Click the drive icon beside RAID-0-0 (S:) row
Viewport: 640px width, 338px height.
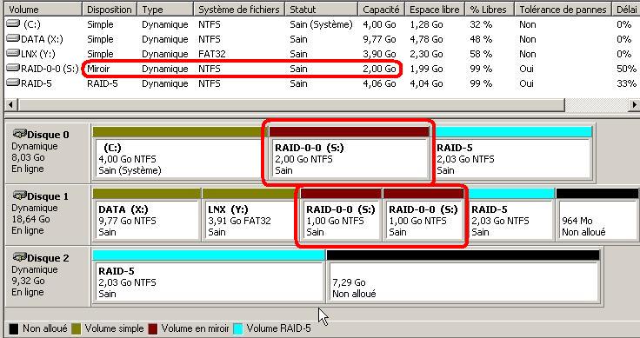[x=13, y=69]
